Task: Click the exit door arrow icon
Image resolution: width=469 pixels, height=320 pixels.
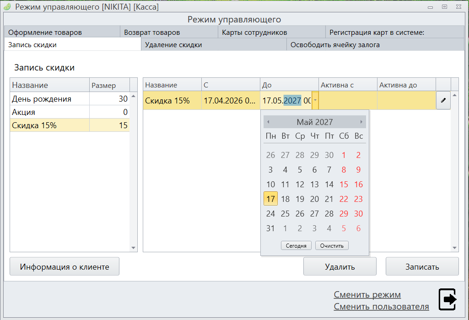Action: pos(447,299)
